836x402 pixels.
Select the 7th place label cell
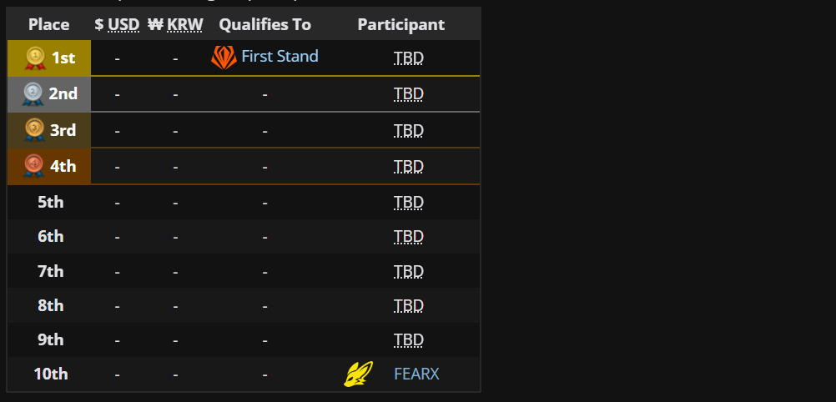click(x=49, y=271)
